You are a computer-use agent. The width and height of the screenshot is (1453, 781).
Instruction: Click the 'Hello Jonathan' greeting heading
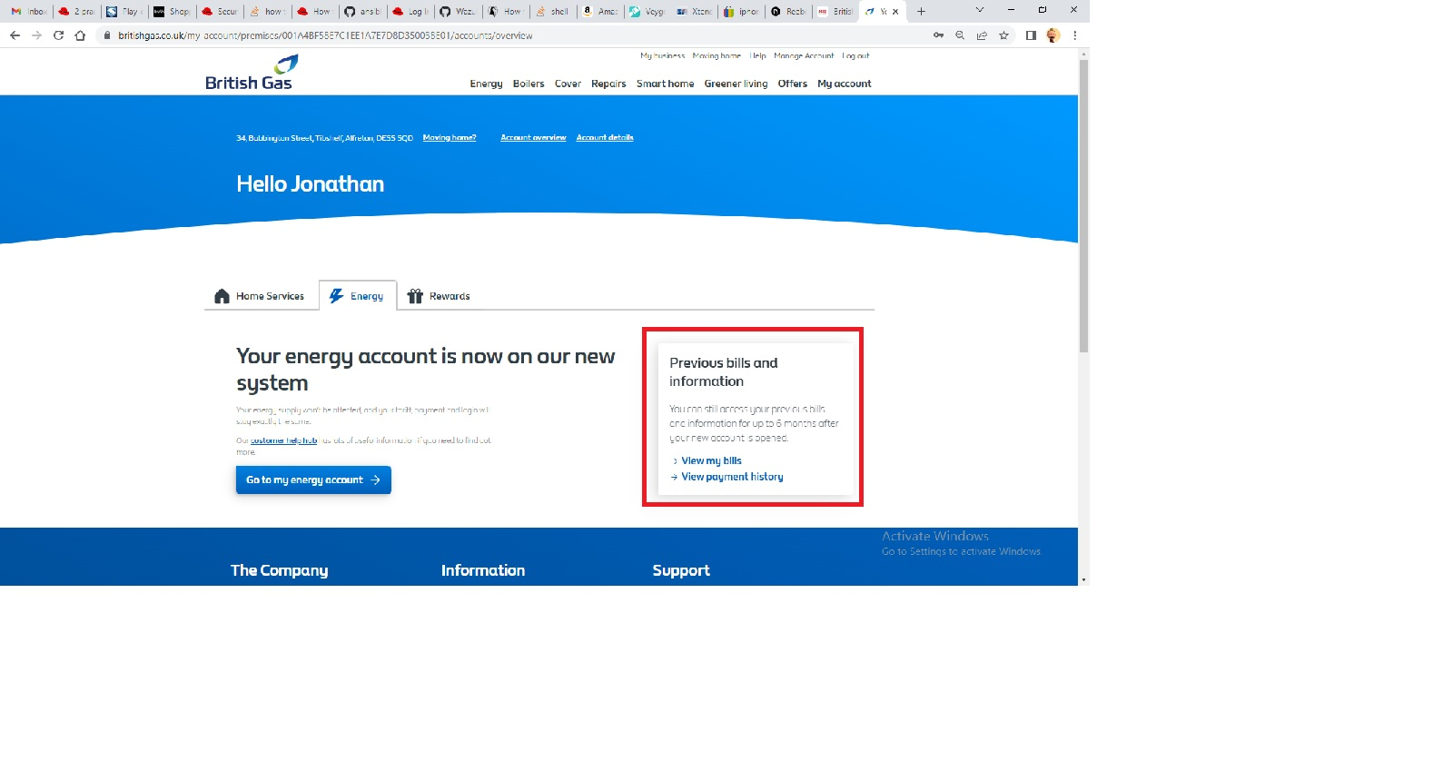[311, 184]
